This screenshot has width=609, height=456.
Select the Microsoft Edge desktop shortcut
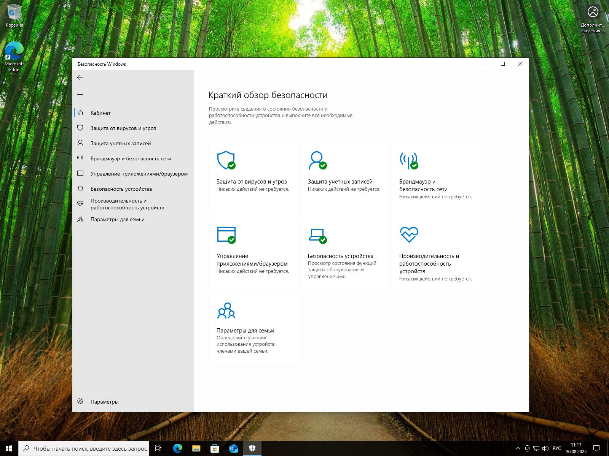click(x=14, y=56)
